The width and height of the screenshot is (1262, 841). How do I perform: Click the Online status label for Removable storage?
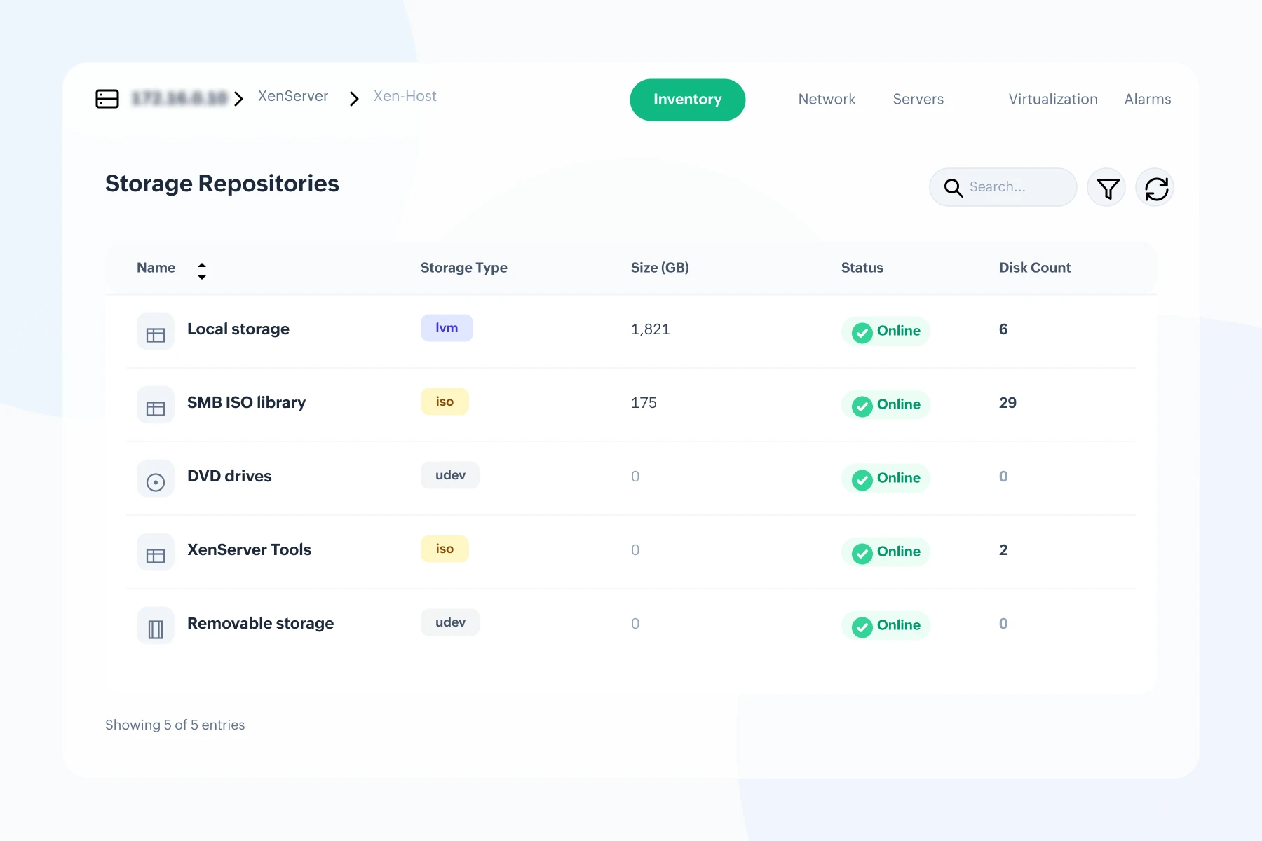(899, 625)
